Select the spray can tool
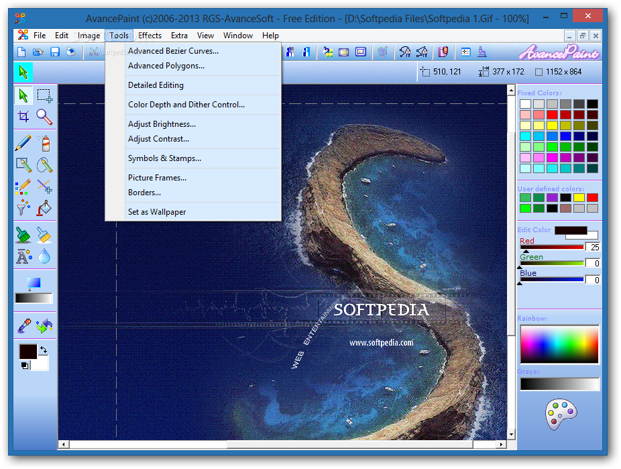This screenshot has width=621, height=469. pos(44,143)
